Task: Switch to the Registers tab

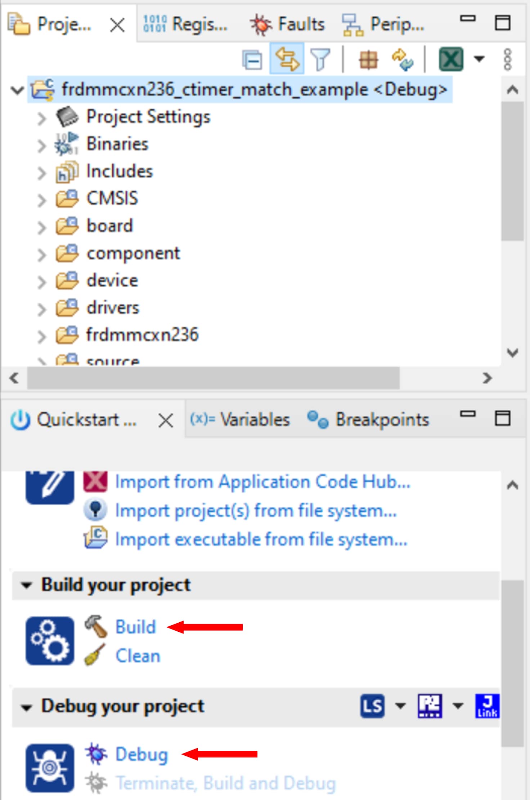Action: pyautogui.click(x=186, y=25)
